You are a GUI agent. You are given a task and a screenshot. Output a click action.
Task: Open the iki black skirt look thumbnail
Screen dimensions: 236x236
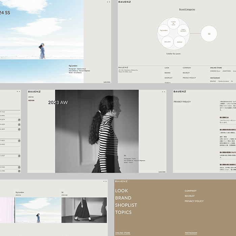84,210
